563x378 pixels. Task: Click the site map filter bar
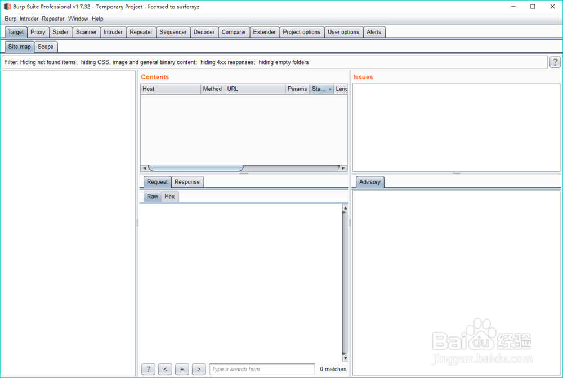[x=275, y=62]
